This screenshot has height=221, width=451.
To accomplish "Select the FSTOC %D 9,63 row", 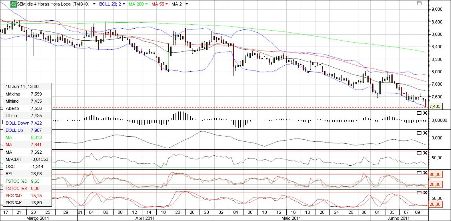I will pyautogui.click(x=27, y=181).
